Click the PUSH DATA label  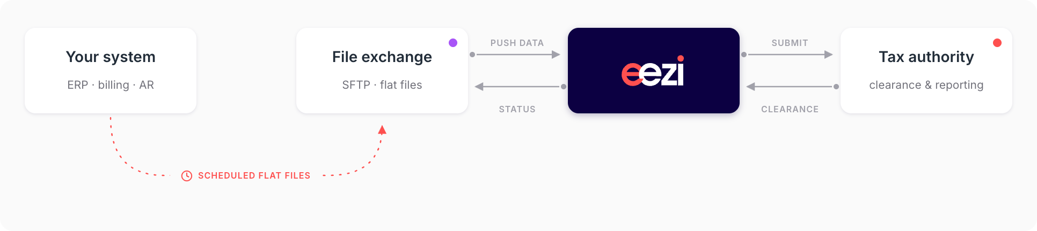(x=517, y=43)
